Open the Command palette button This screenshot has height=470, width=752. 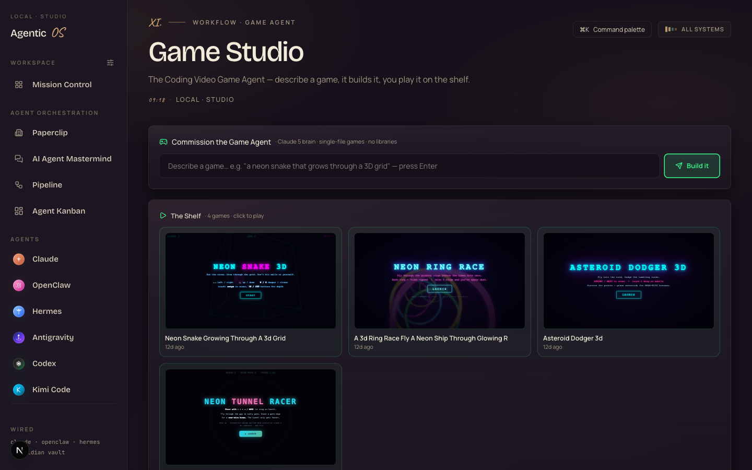pyautogui.click(x=612, y=29)
